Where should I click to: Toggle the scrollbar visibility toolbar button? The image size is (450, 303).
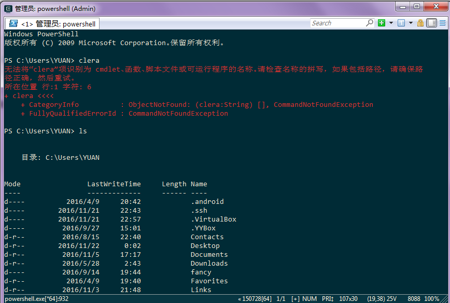432,23
